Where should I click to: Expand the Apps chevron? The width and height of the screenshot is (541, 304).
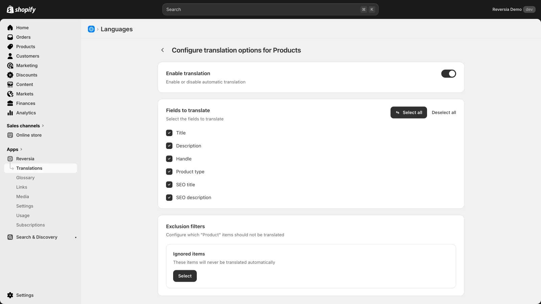(x=21, y=149)
